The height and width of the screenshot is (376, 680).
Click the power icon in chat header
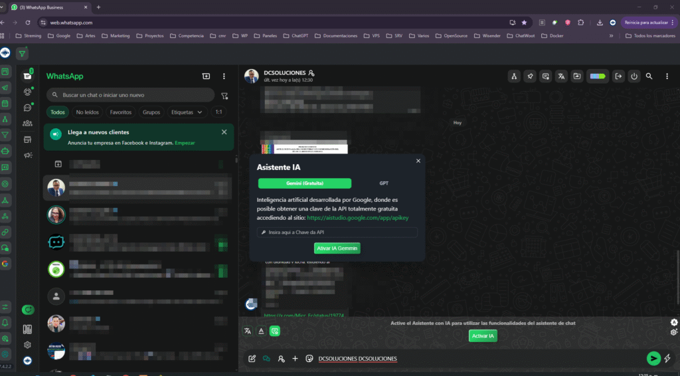634,76
